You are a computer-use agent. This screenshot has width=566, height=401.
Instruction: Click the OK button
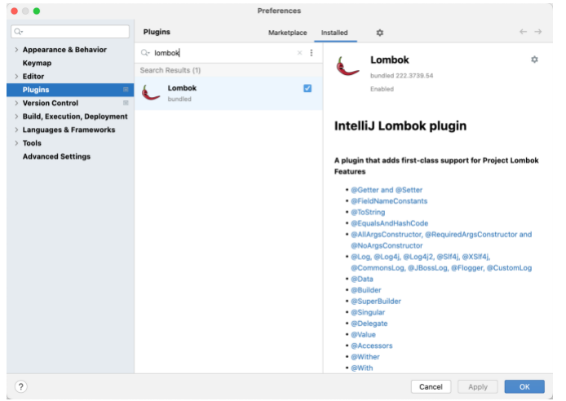(524, 386)
